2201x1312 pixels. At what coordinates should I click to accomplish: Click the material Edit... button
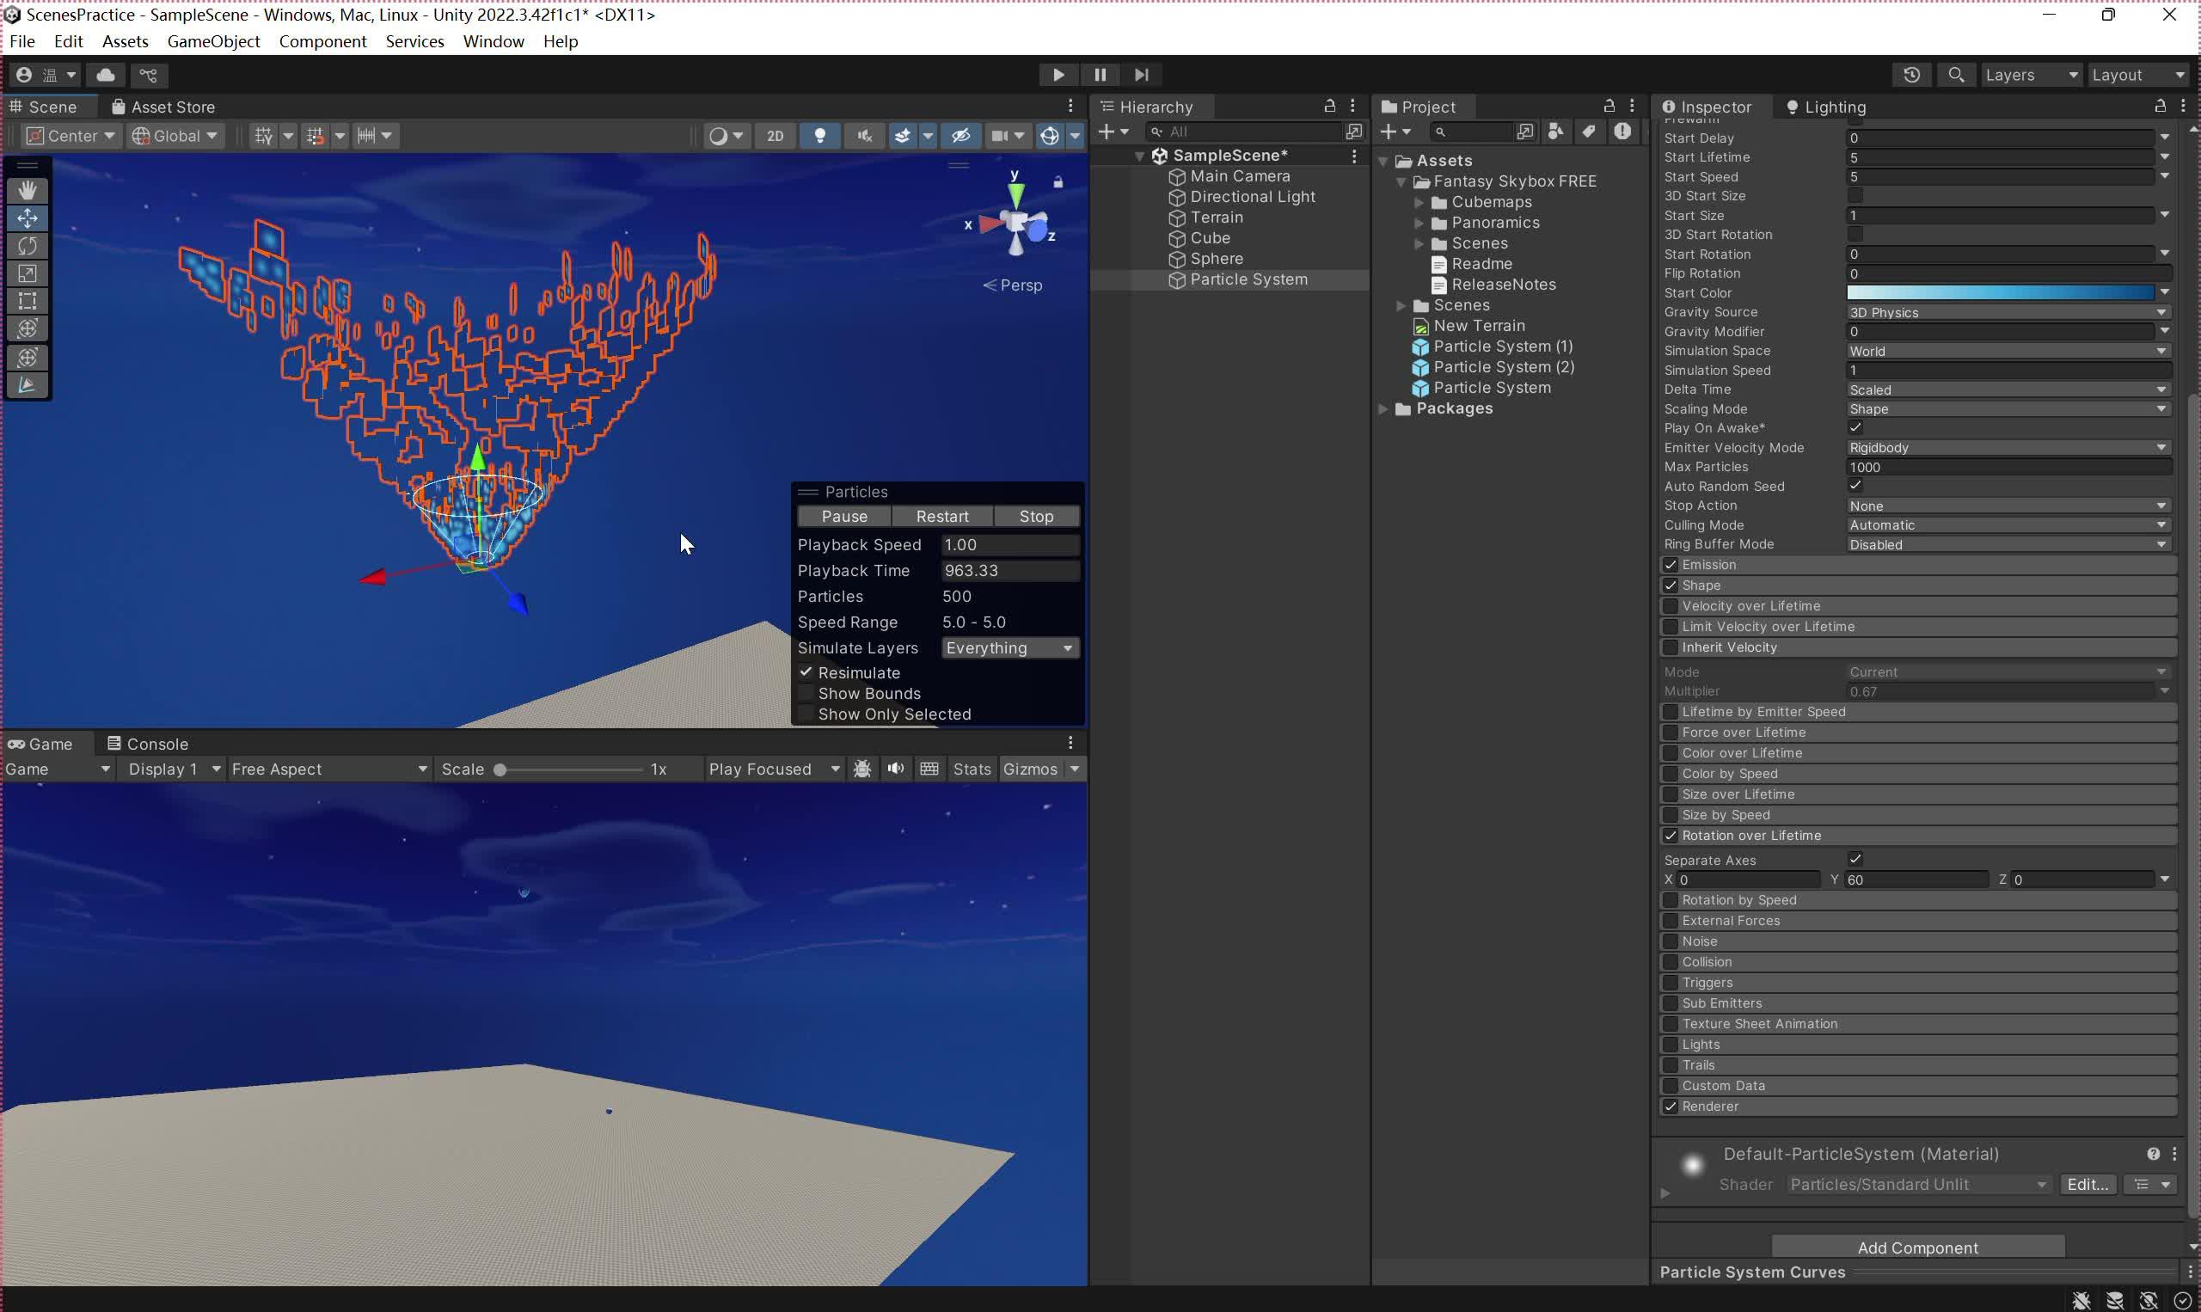pos(2087,1185)
